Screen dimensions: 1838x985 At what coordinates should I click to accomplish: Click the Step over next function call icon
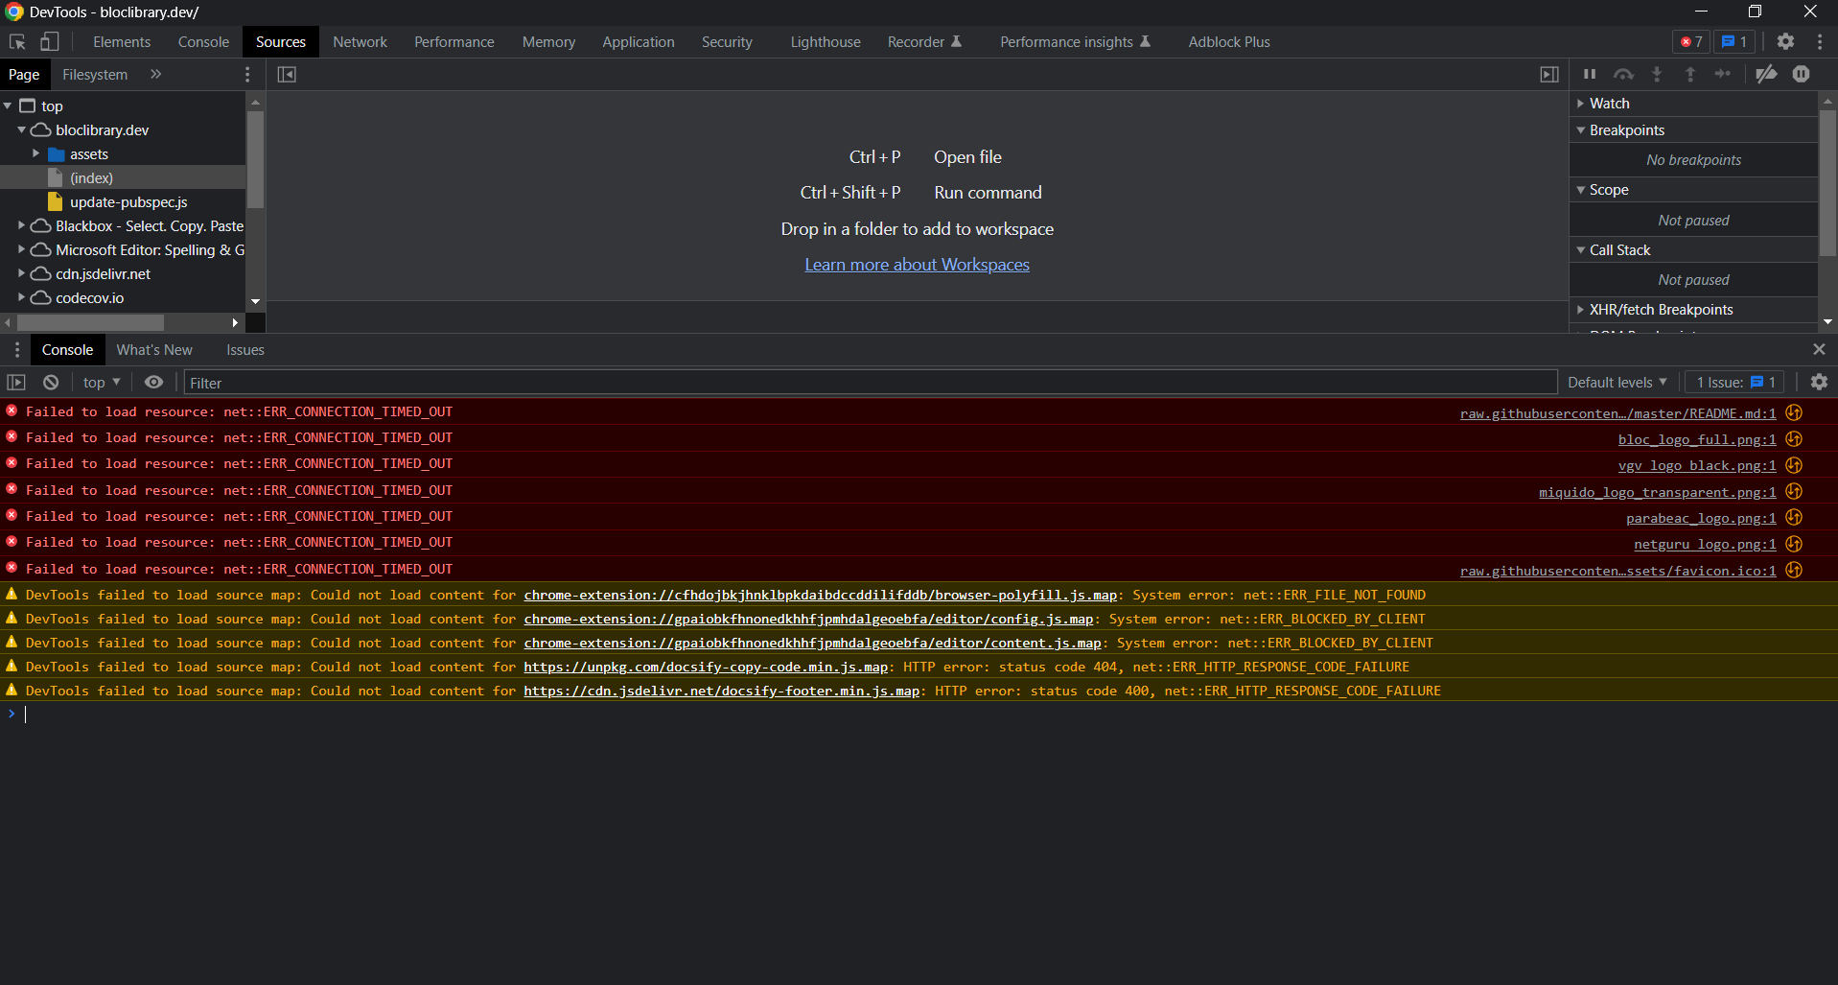point(1623,74)
